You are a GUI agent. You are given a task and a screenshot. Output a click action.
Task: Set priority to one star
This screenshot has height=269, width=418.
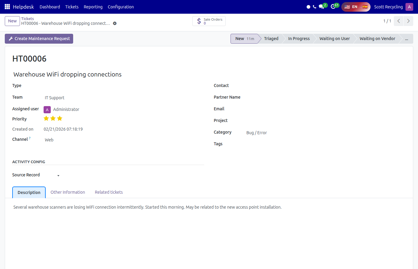(46, 118)
